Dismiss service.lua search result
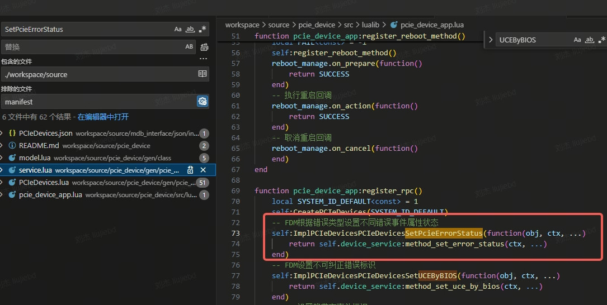Screen dimensions: 607x305 203,170
